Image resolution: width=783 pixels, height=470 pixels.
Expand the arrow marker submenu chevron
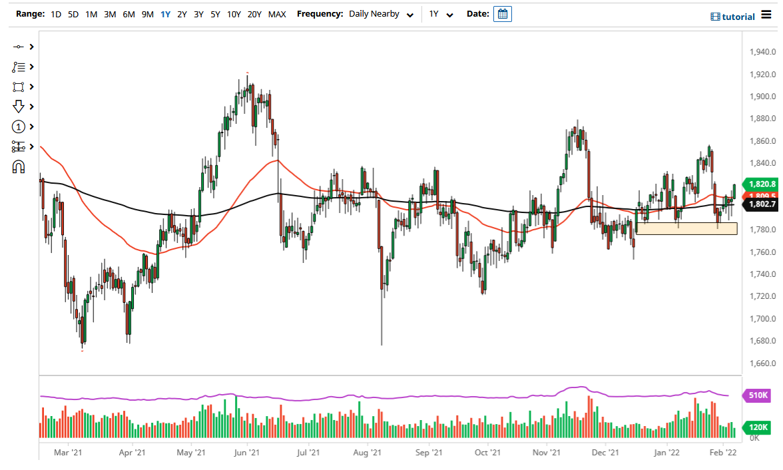click(31, 107)
